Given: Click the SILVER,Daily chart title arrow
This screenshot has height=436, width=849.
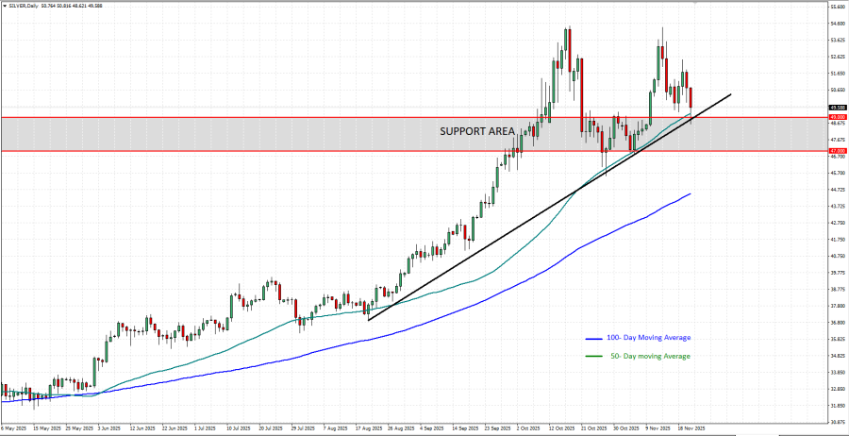Looking at the screenshot, I should coord(4,7).
